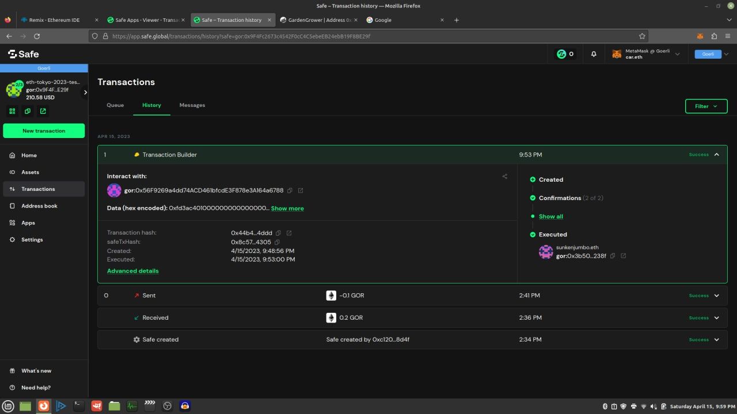Click the New transaction button

[44, 131]
